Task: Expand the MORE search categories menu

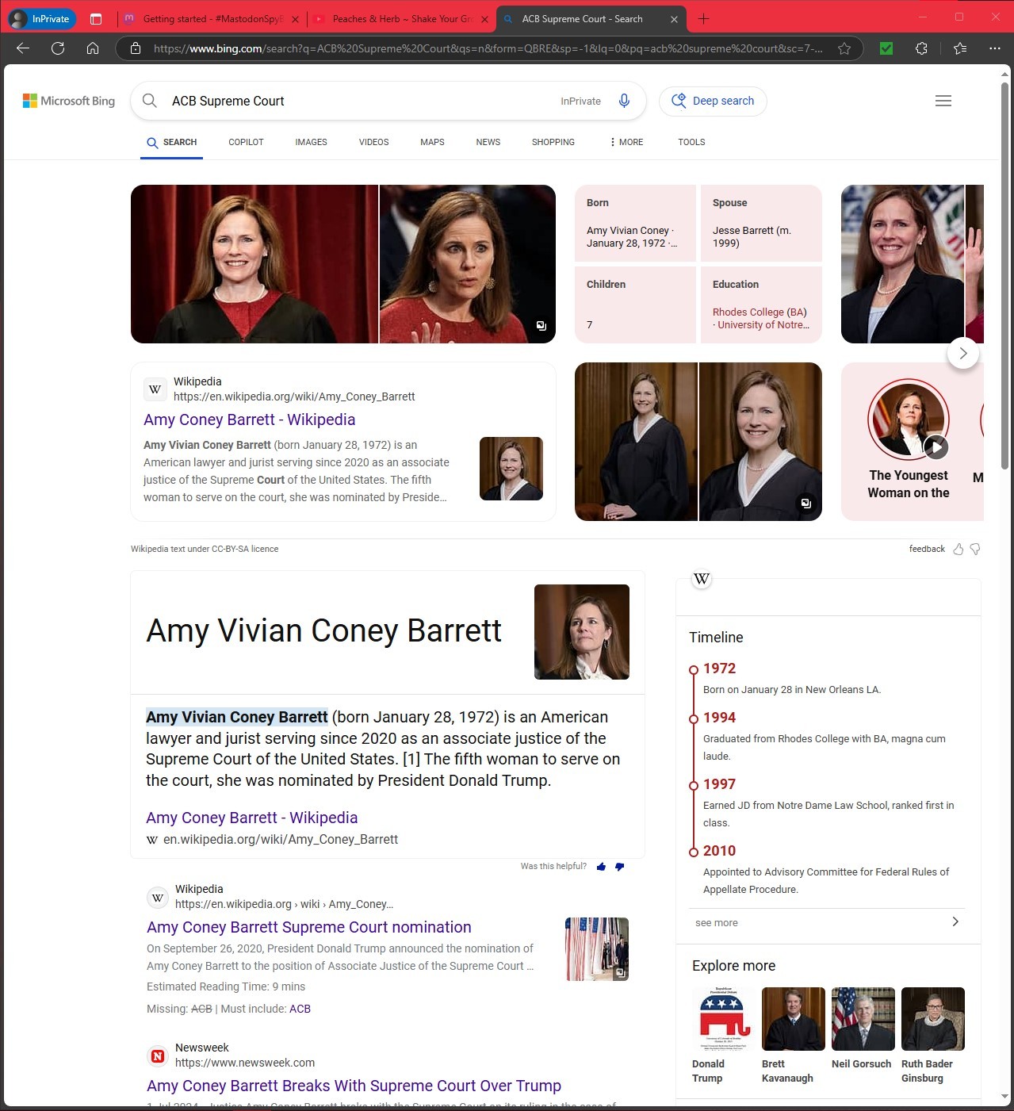Action: pos(626,142)
